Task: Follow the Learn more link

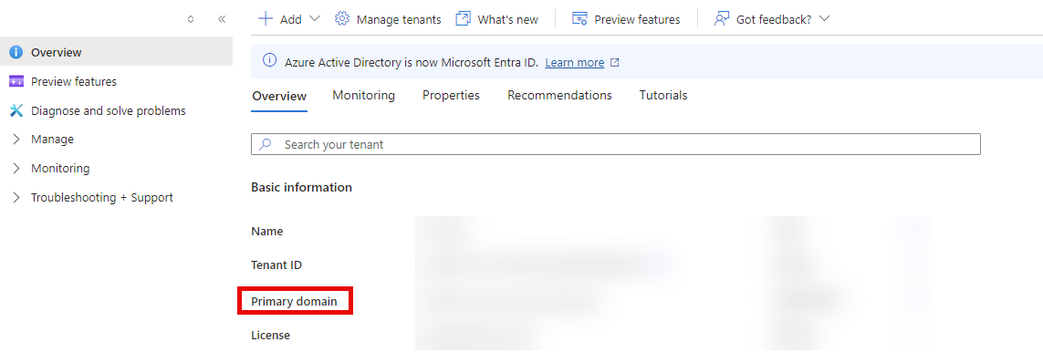Action: [575, 63]
